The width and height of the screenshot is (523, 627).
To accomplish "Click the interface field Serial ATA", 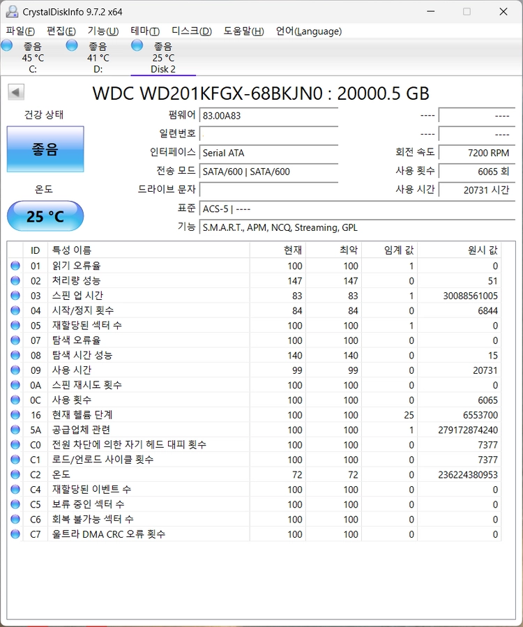I will point(268,153).
